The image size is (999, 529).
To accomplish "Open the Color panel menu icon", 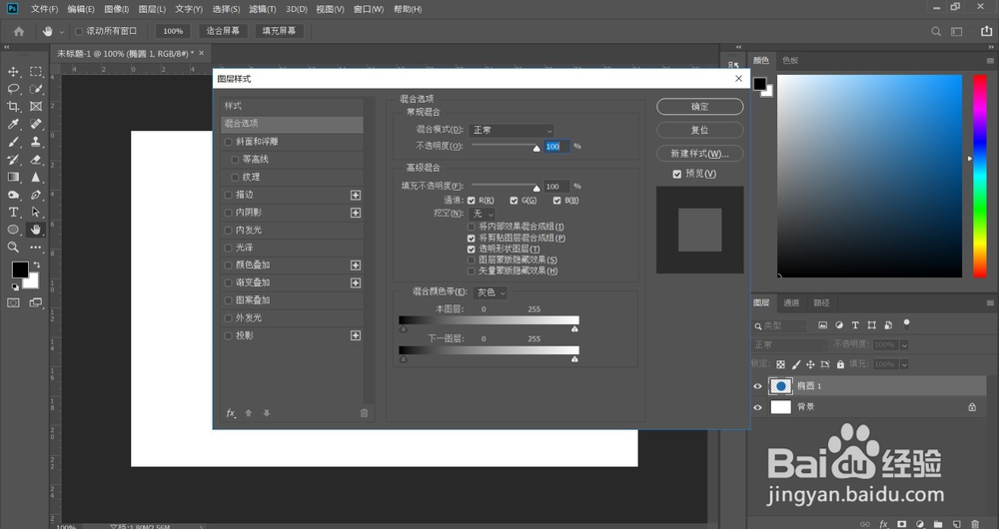I will (990, 61).
